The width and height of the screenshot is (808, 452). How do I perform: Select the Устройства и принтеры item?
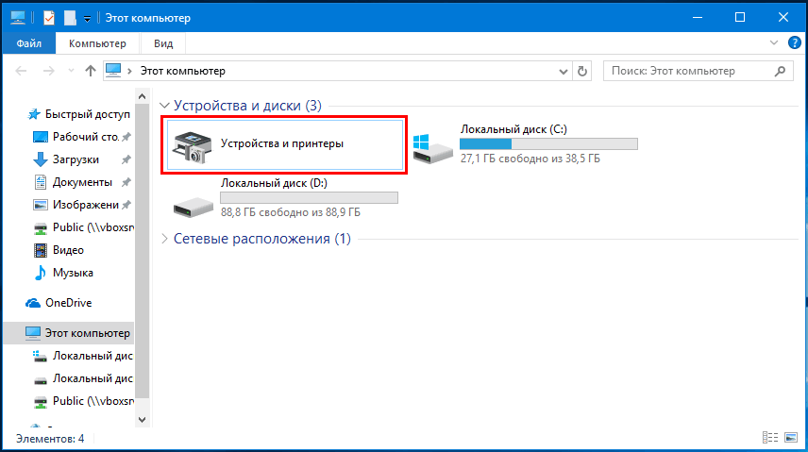click(x=285, y=144)
